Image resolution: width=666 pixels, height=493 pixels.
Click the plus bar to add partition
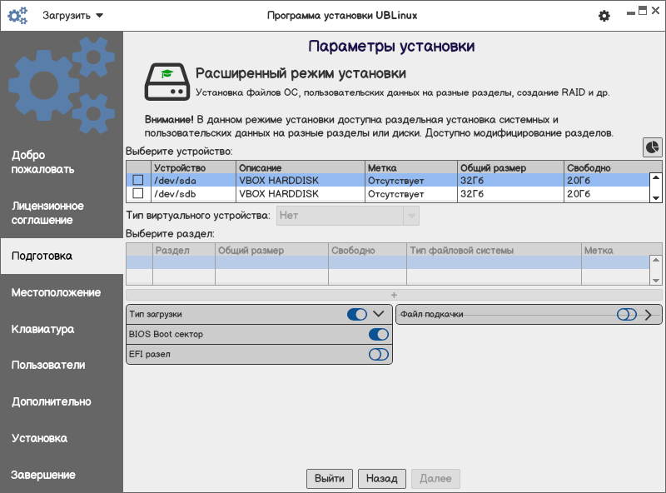394,295
